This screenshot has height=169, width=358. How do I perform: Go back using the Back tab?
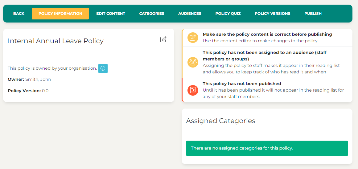tap(19, 14)
